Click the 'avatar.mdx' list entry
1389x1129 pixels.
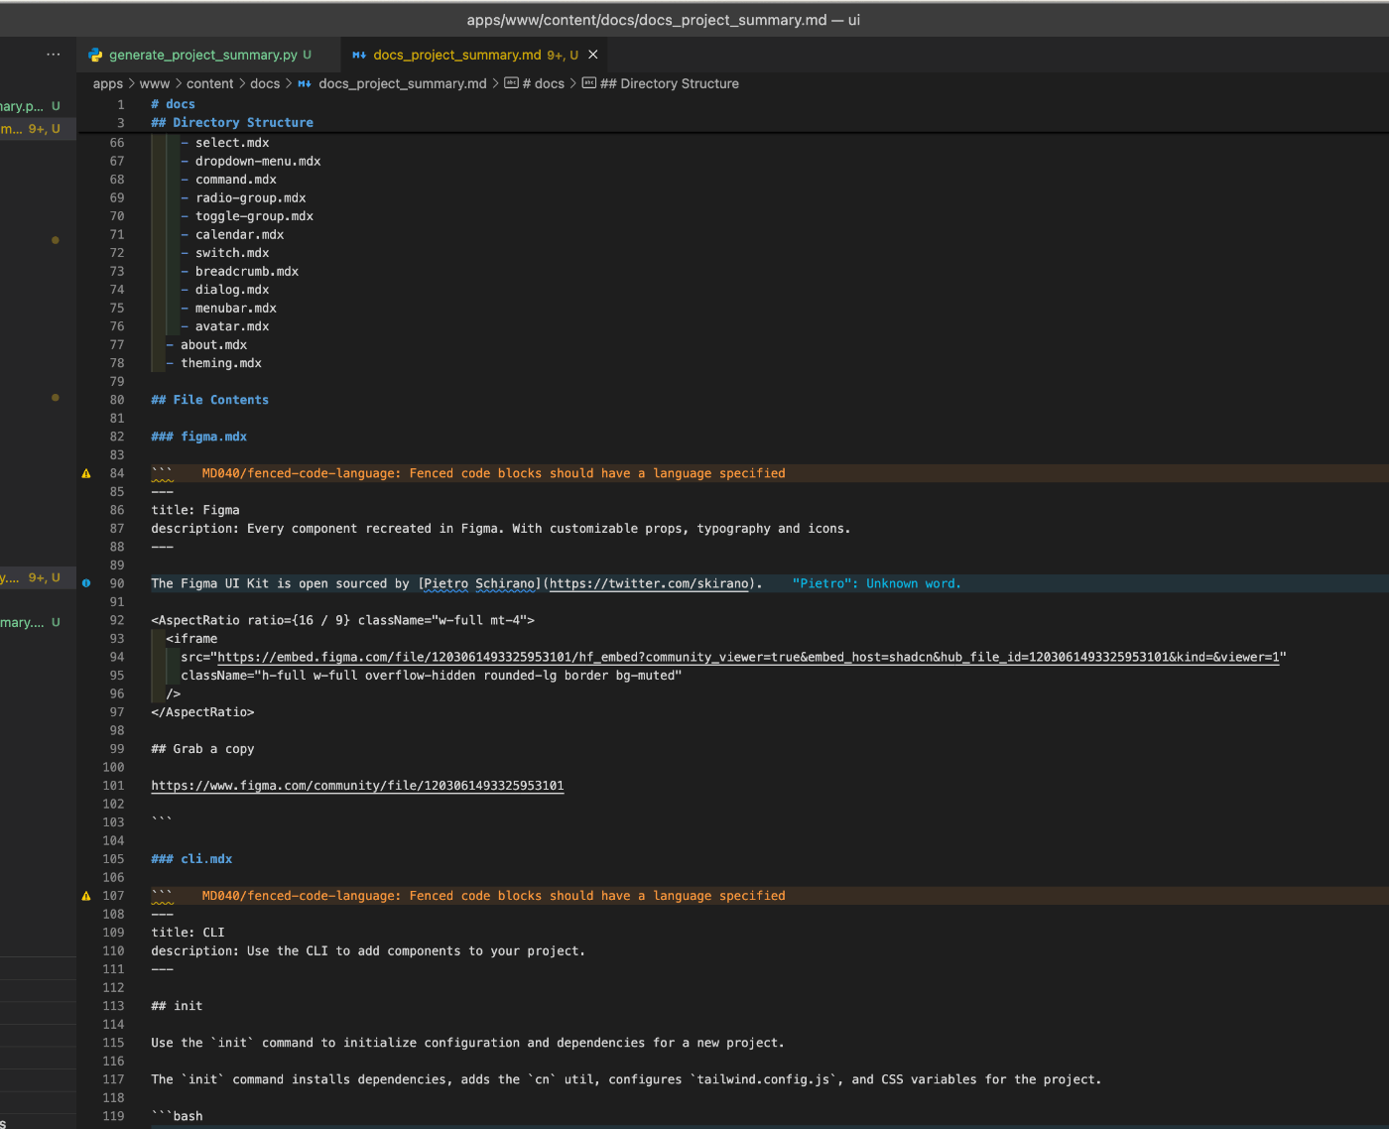[x=232, y=326]
